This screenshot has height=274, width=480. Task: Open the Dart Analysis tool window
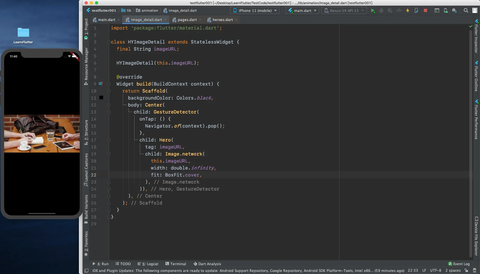pyautogui.click(x=207, y=264)
